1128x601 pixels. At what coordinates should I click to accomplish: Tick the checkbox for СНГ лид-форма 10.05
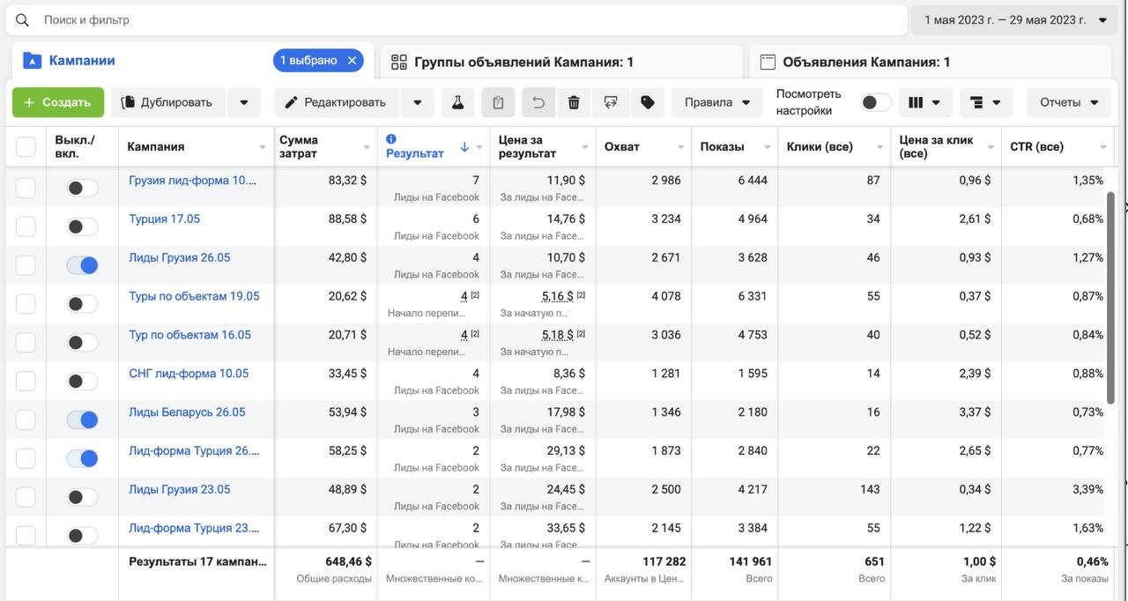click(26, 381)
